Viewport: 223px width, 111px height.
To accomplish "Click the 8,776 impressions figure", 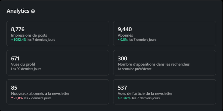I will [x=18, y=29].
